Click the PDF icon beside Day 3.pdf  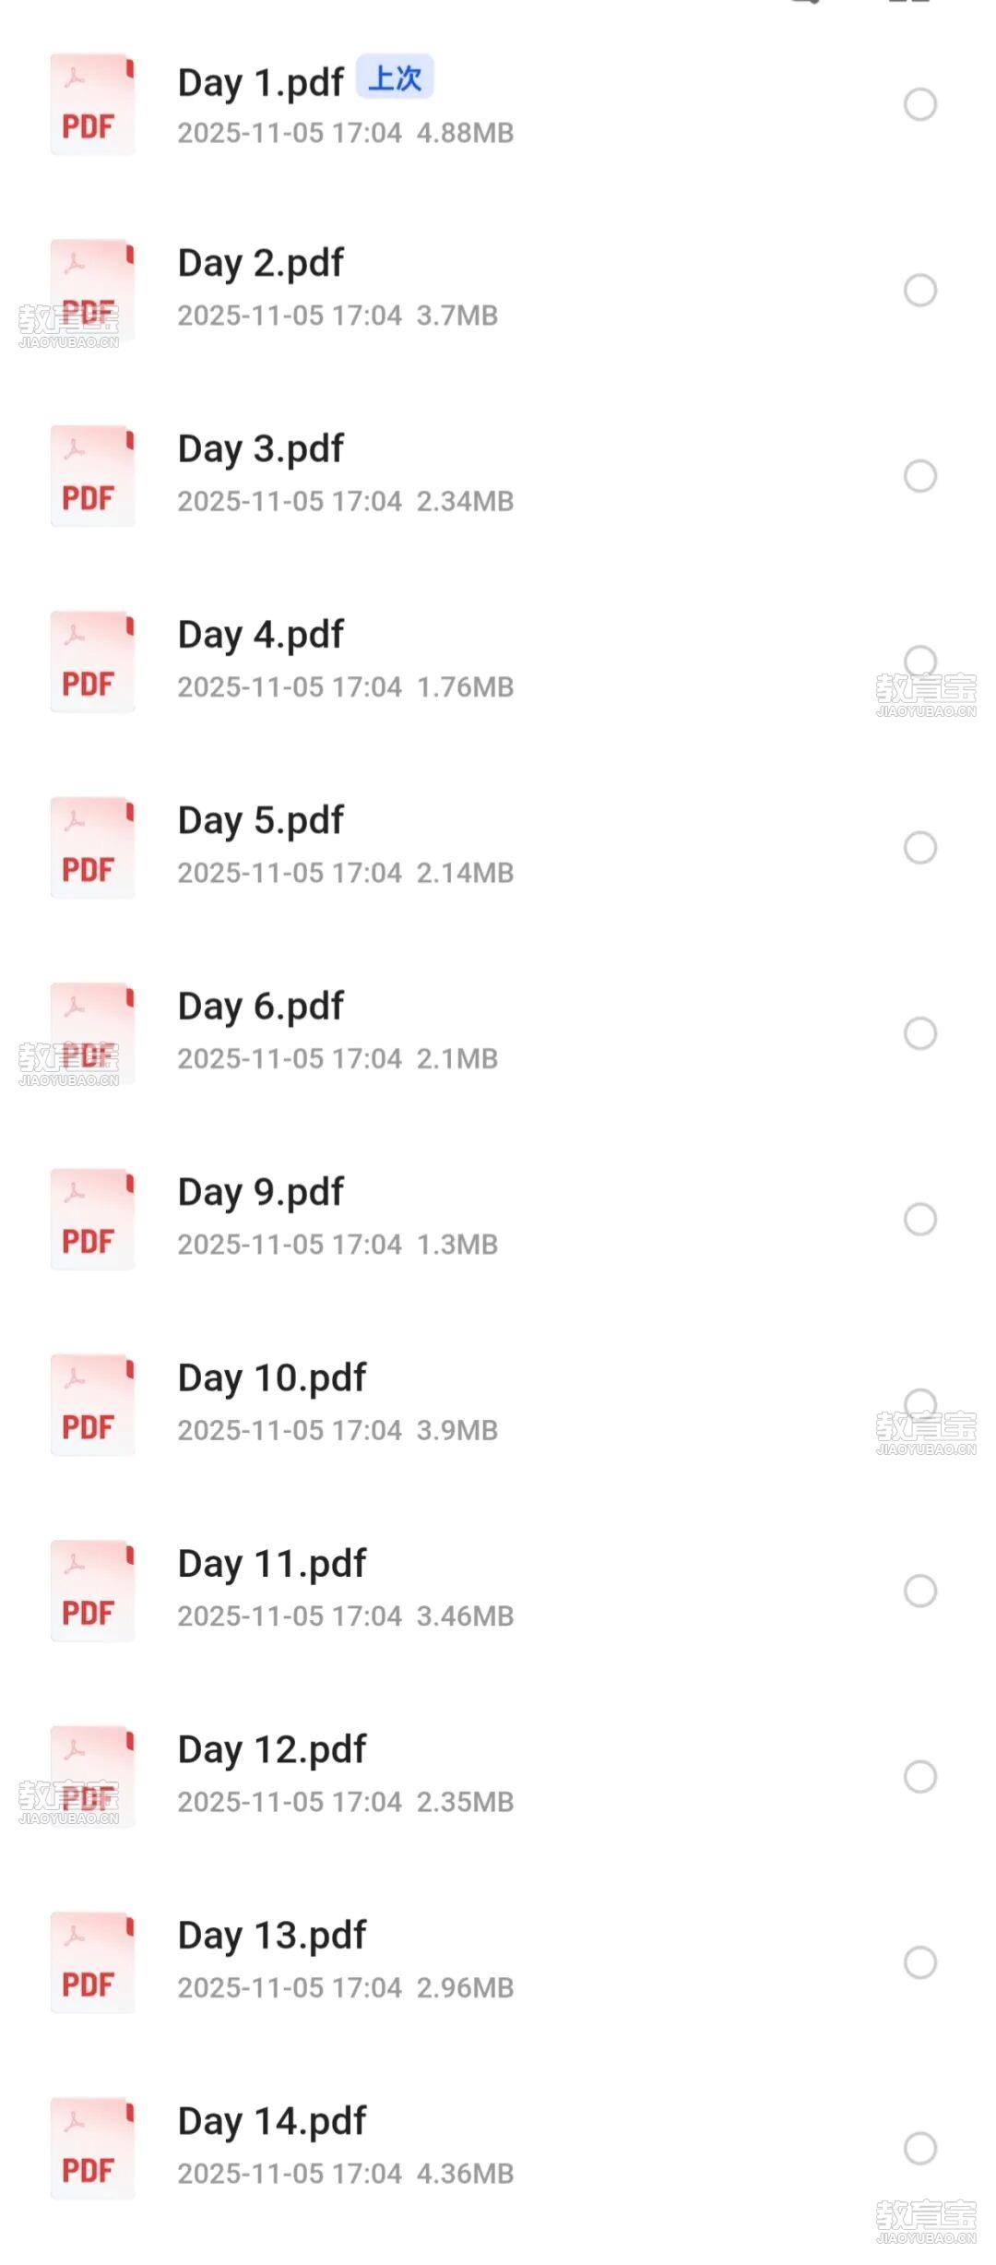tap(92, 476)
